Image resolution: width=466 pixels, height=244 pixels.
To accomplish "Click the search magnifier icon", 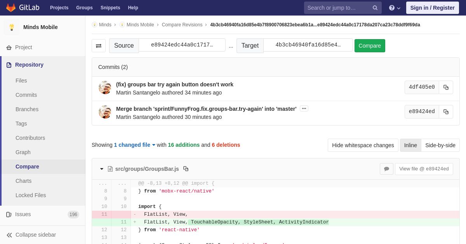I will [x=375, y=8].
